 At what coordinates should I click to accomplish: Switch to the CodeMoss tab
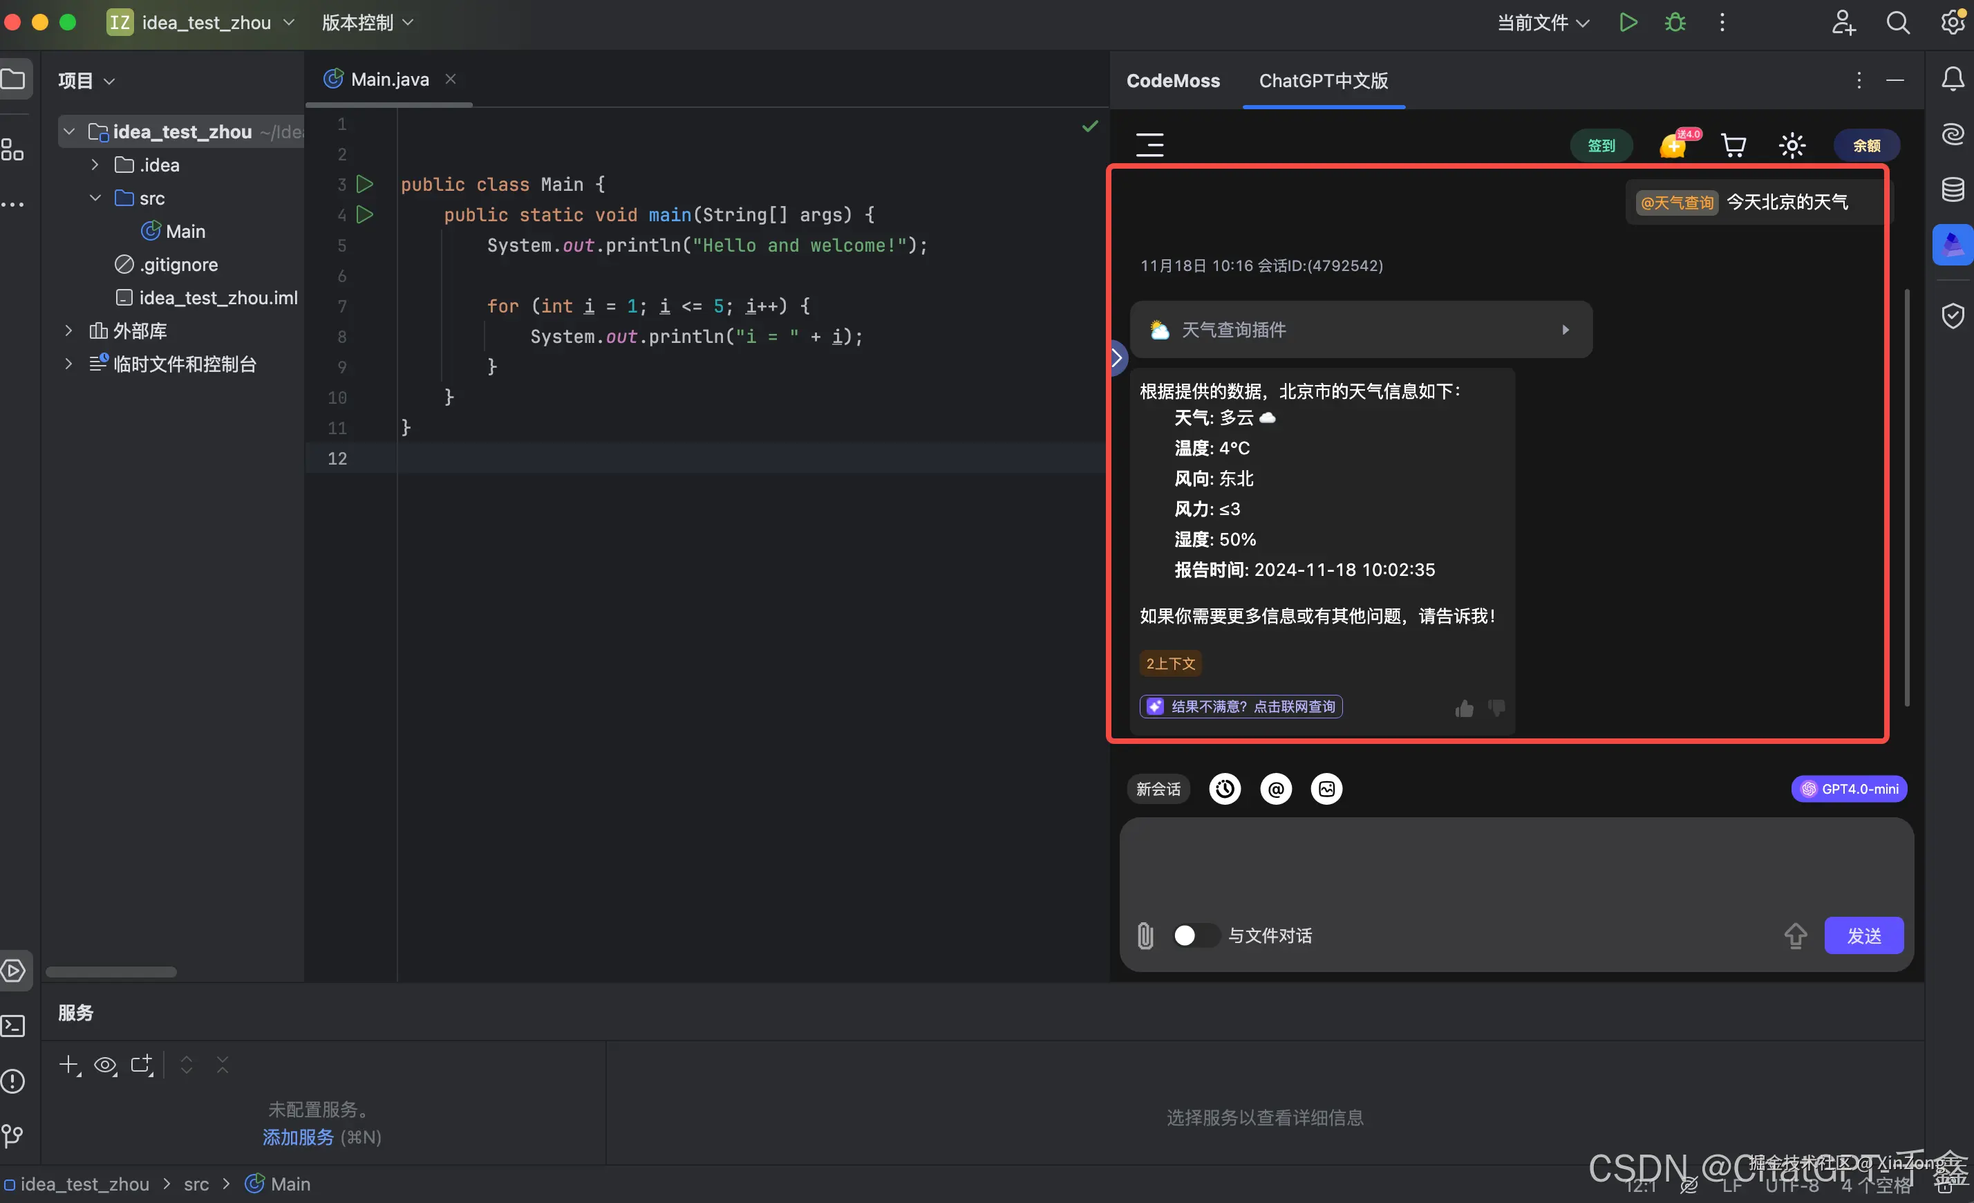[x=1173, y=80]
